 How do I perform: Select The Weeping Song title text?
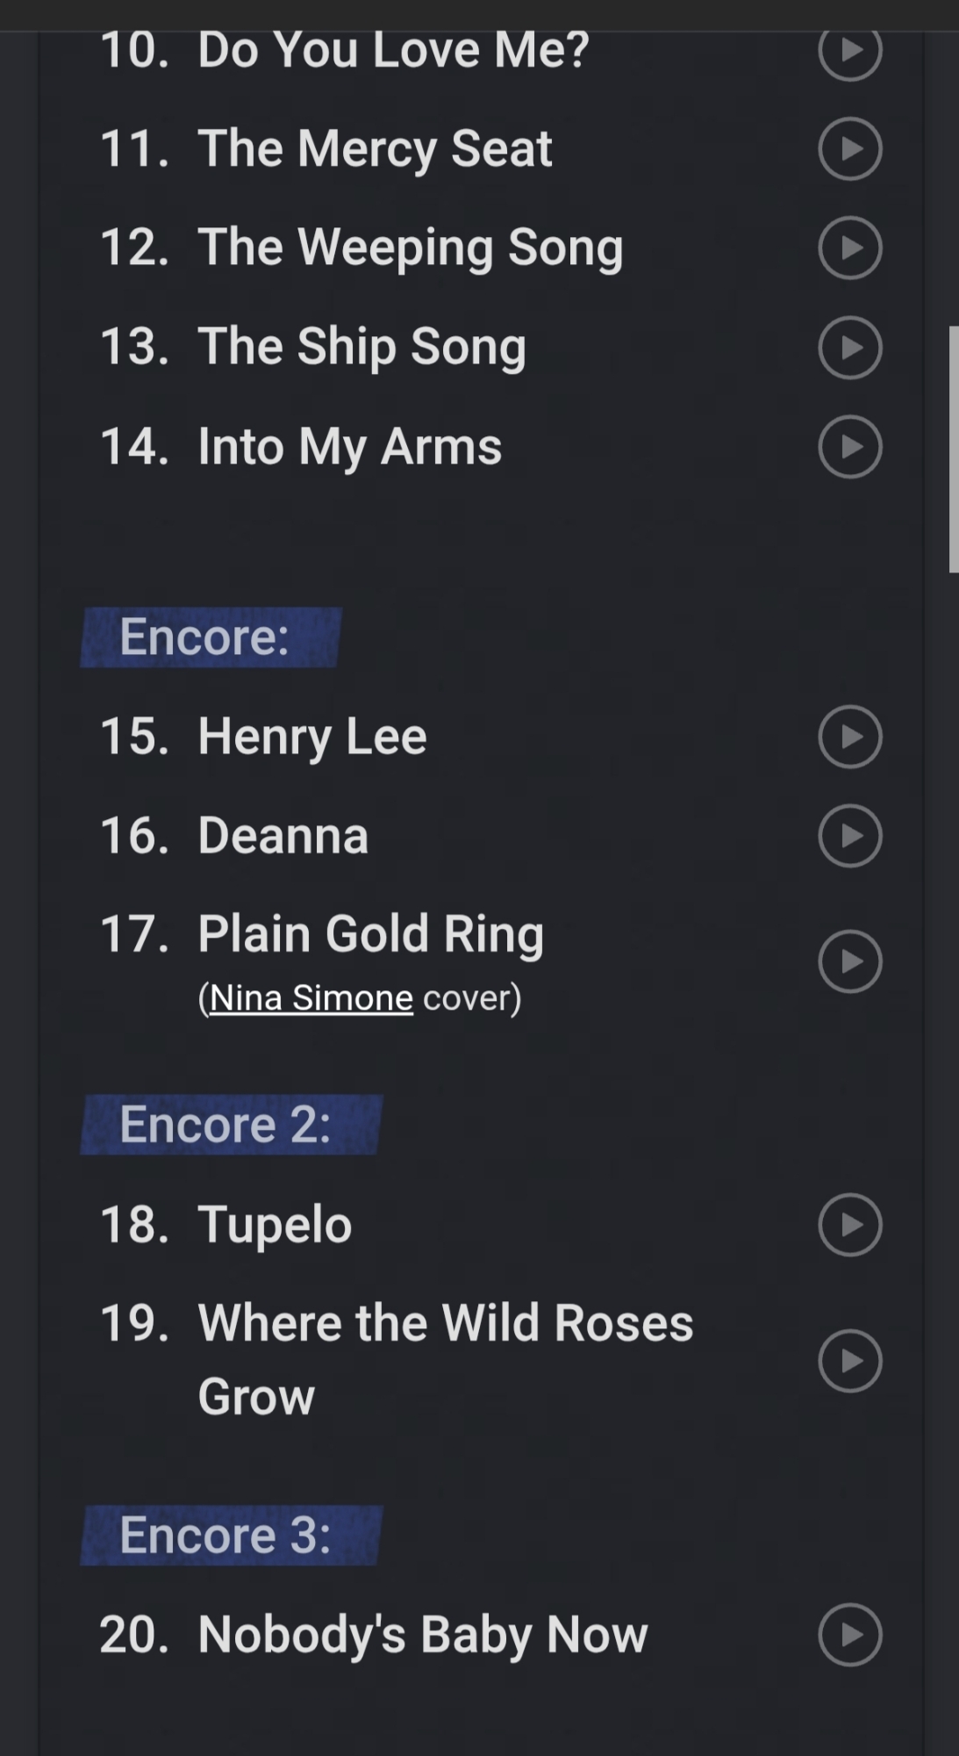410,248
